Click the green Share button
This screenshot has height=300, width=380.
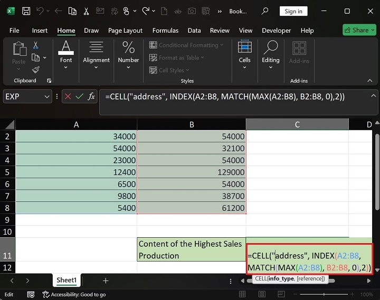click(x=359, y=30)
